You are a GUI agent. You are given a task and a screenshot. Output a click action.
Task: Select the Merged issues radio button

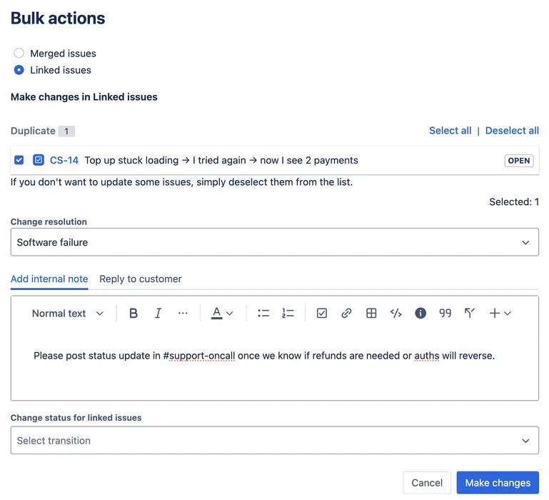(x=19, y=54)
